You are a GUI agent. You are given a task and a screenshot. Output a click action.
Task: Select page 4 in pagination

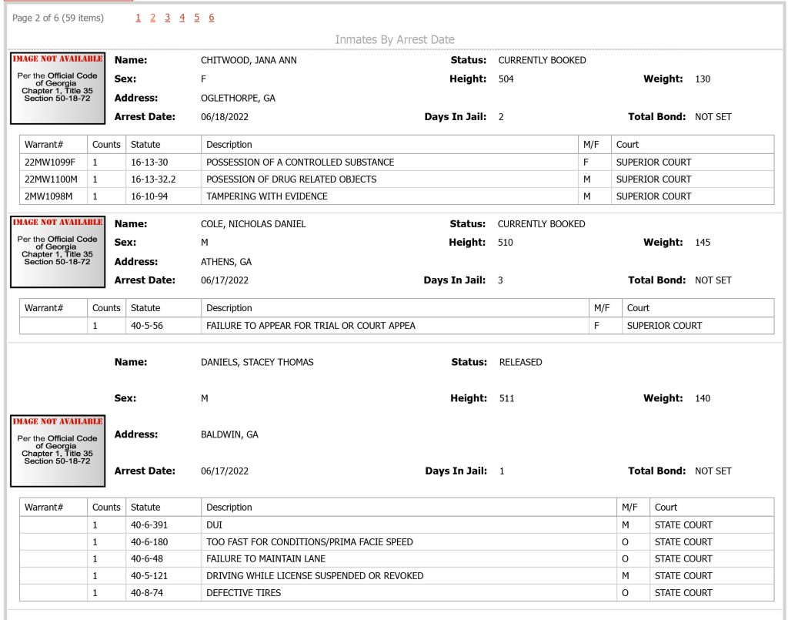pyautogui.click(x=182, y=18)
